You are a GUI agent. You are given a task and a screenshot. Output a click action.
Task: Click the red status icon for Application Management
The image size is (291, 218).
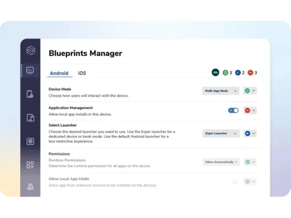(x=247, y=110)
